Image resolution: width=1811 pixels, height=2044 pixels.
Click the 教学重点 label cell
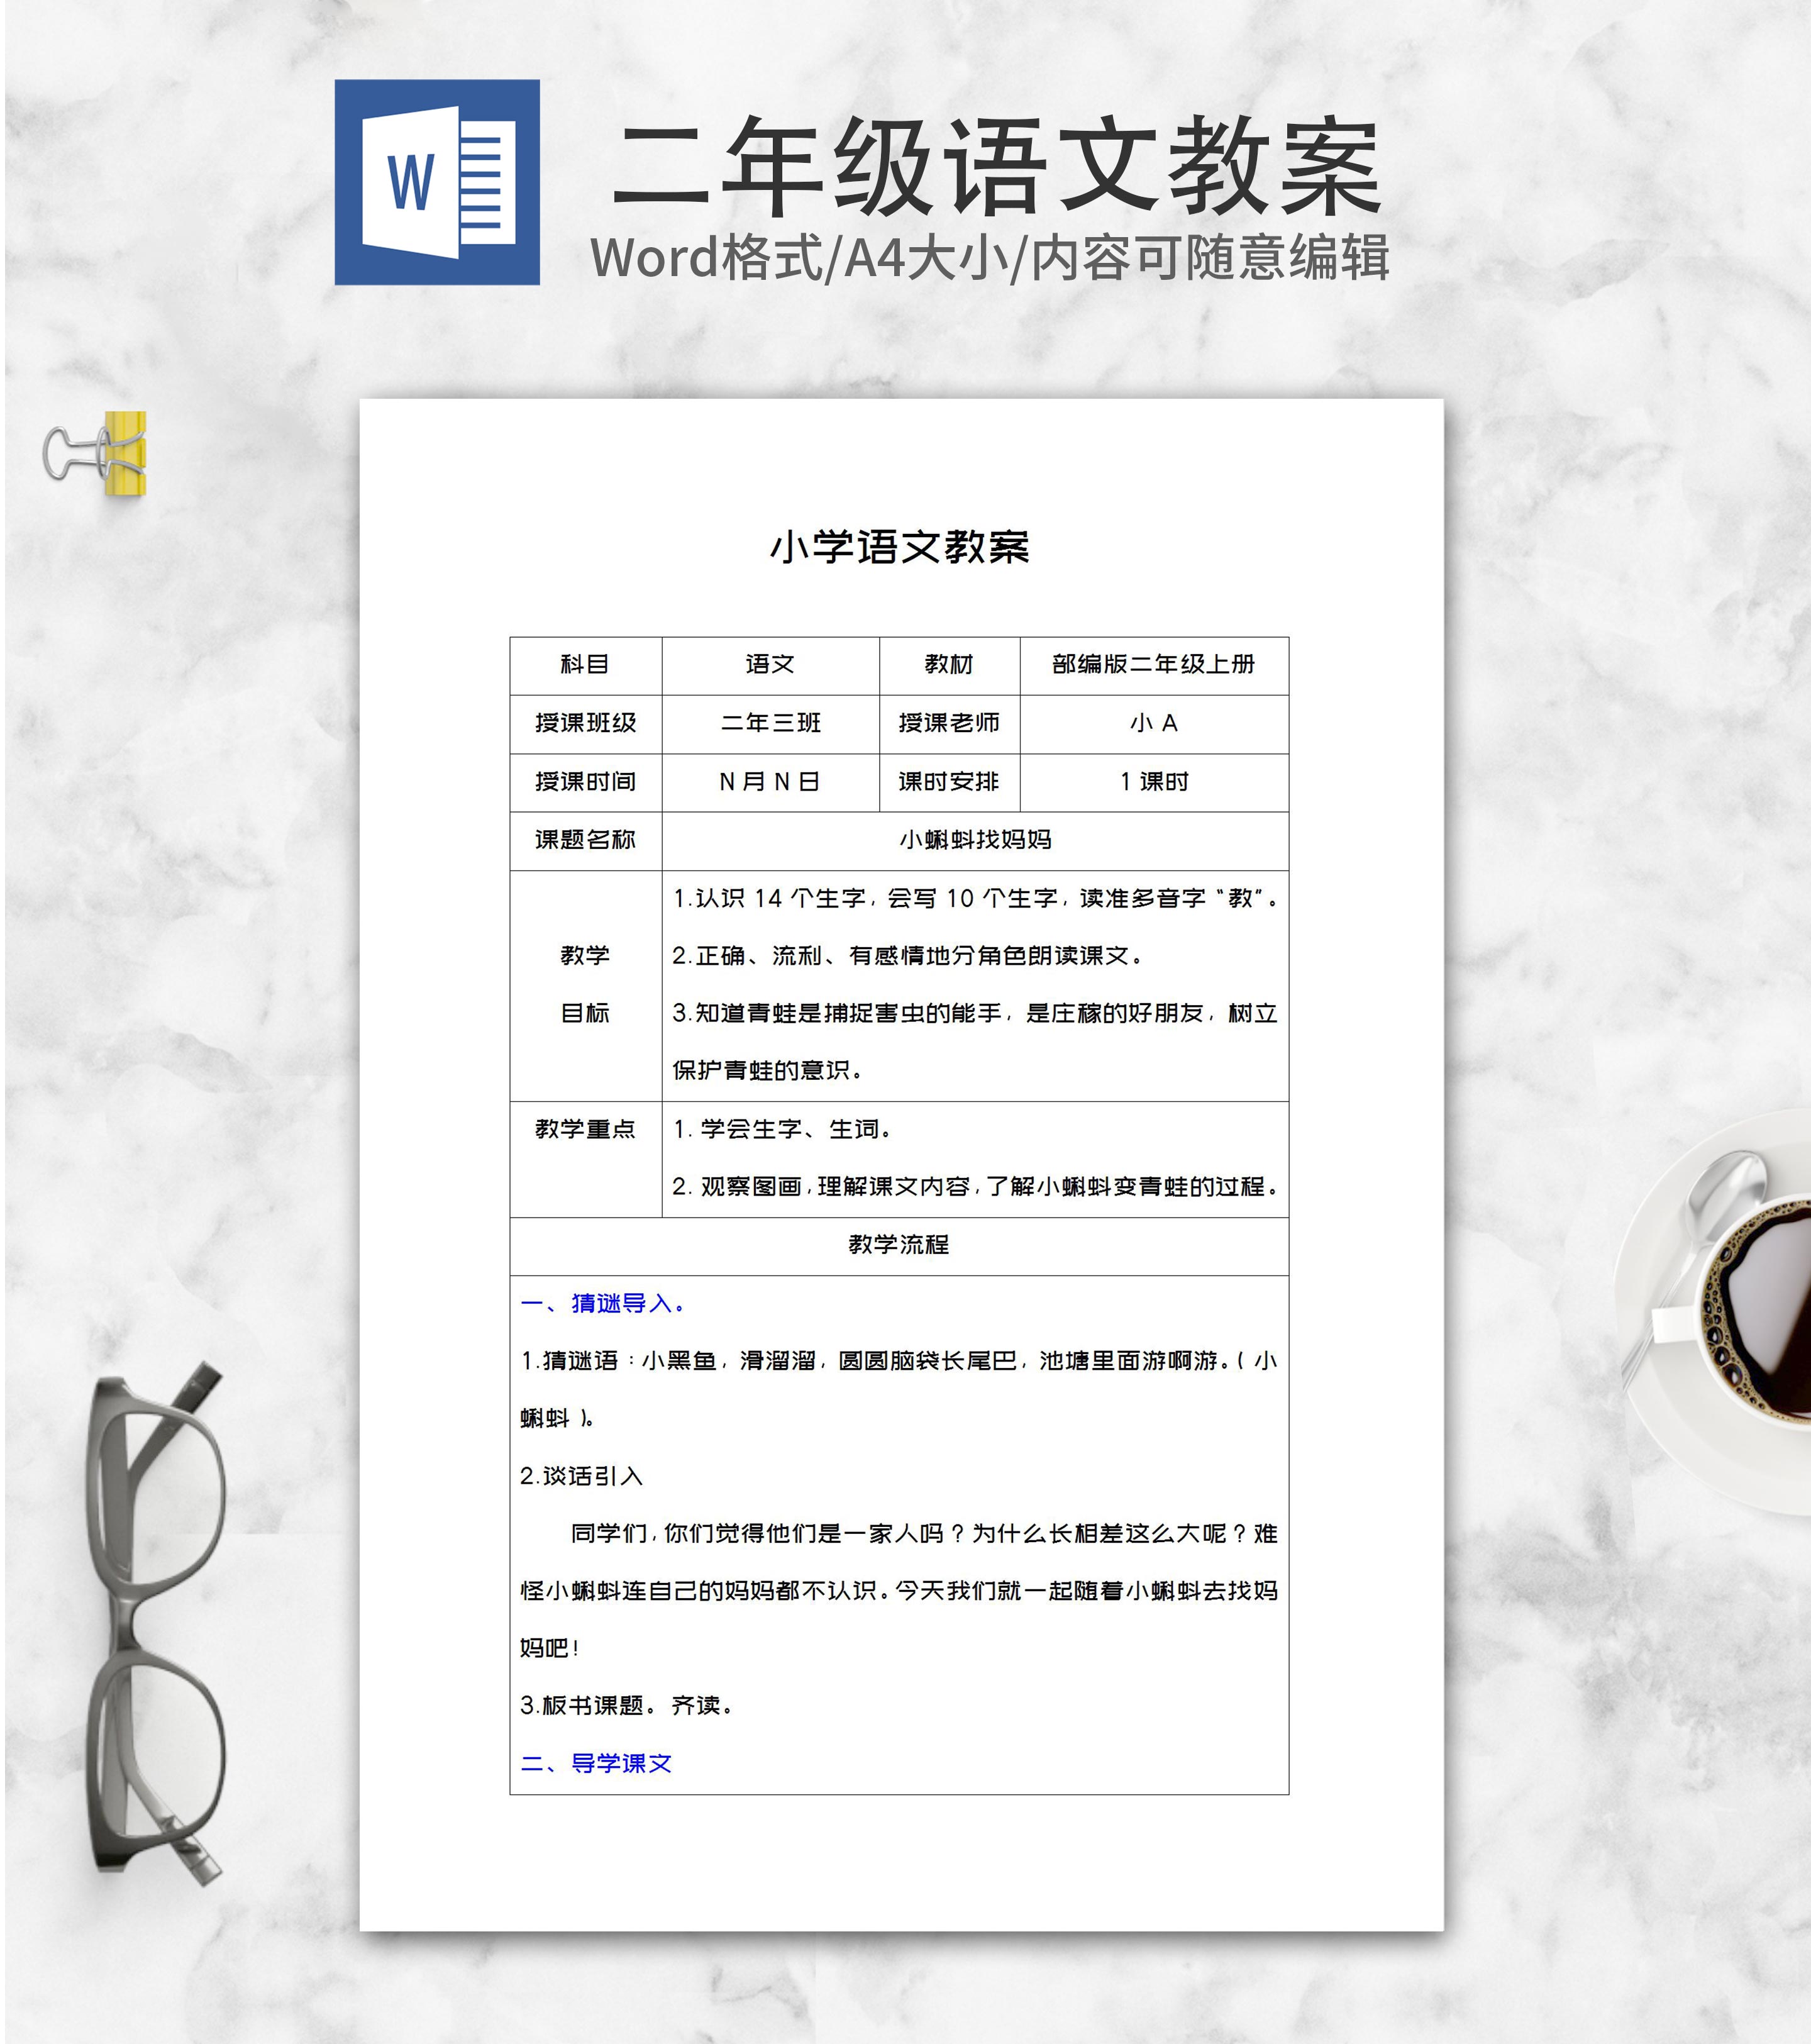point(585,1130)
